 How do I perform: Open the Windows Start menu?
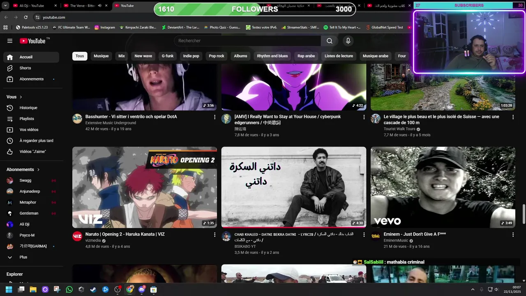pos(9,289)
